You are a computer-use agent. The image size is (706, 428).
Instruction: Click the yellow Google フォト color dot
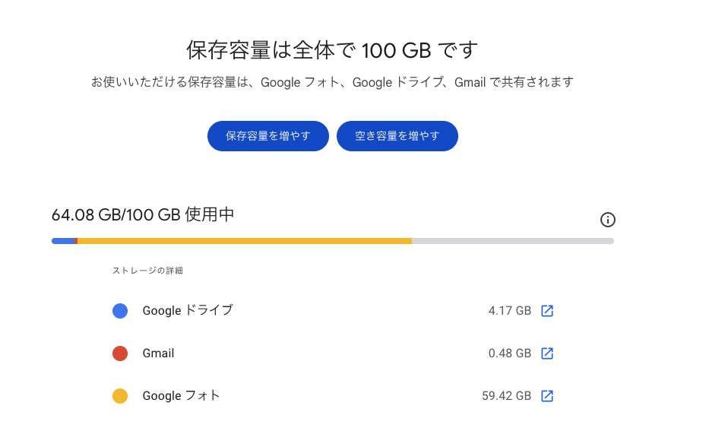point(120,396)
